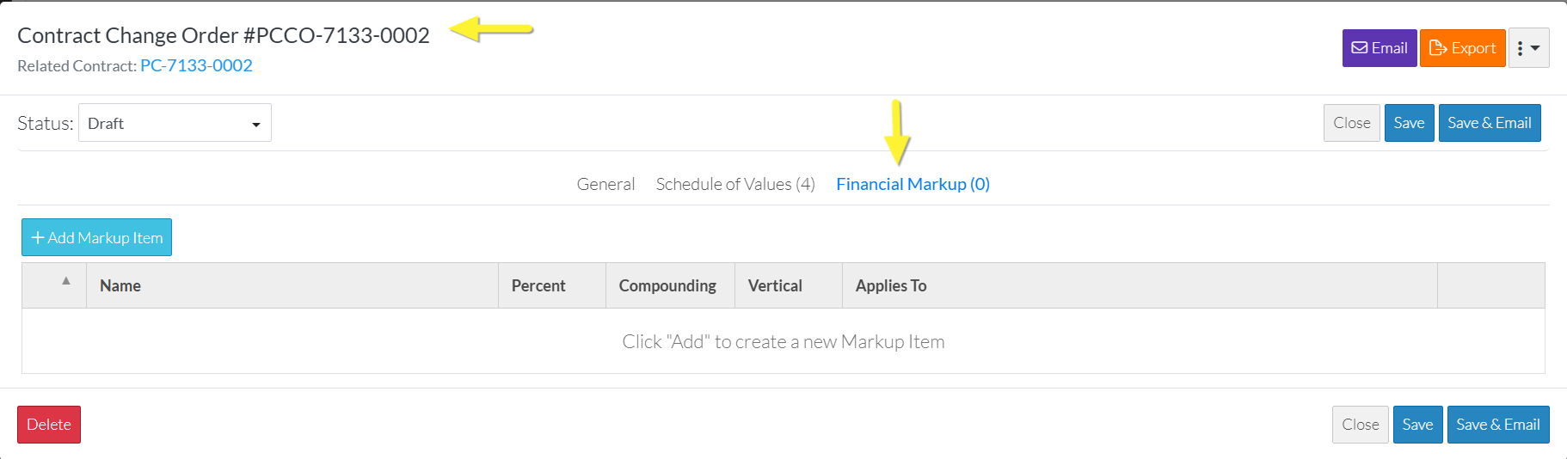Image resolution: width=1567 pixels, height=459 pixels.
Task: Click the Status dropdown caret arrow
Action: (255, 125)
